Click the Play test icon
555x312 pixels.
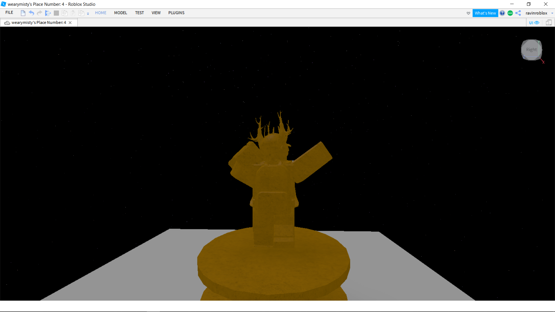coord(48,13)
